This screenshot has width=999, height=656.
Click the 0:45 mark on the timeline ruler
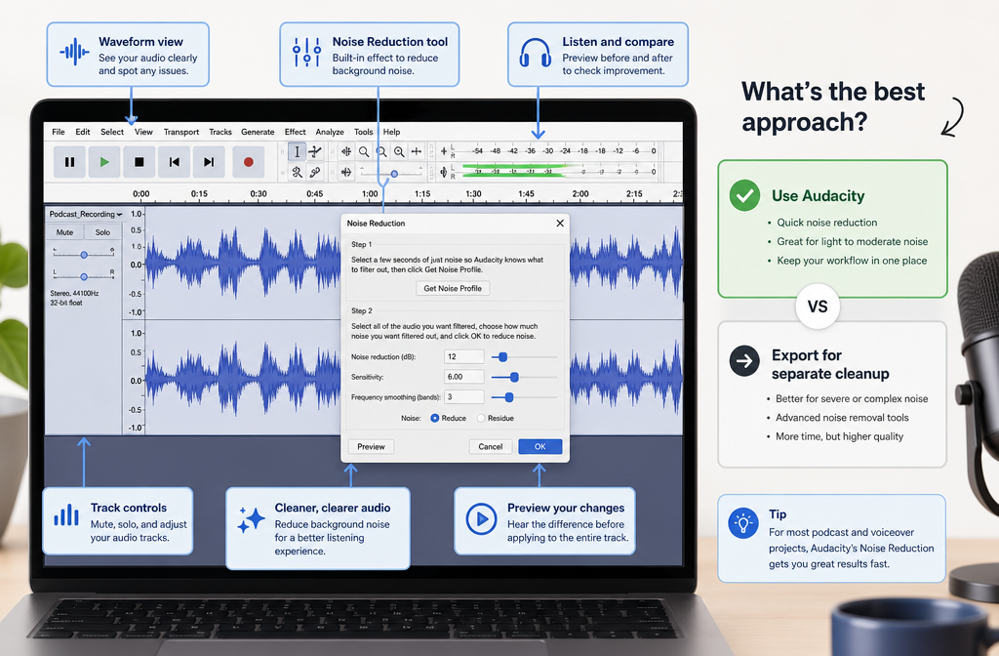tap(315, 194)
